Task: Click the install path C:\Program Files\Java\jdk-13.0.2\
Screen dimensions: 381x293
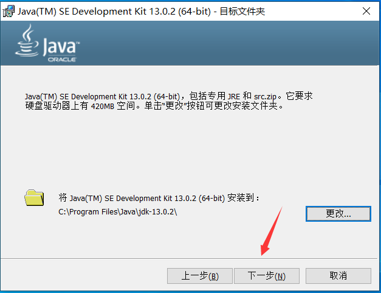Action: (x=118, y=212)
